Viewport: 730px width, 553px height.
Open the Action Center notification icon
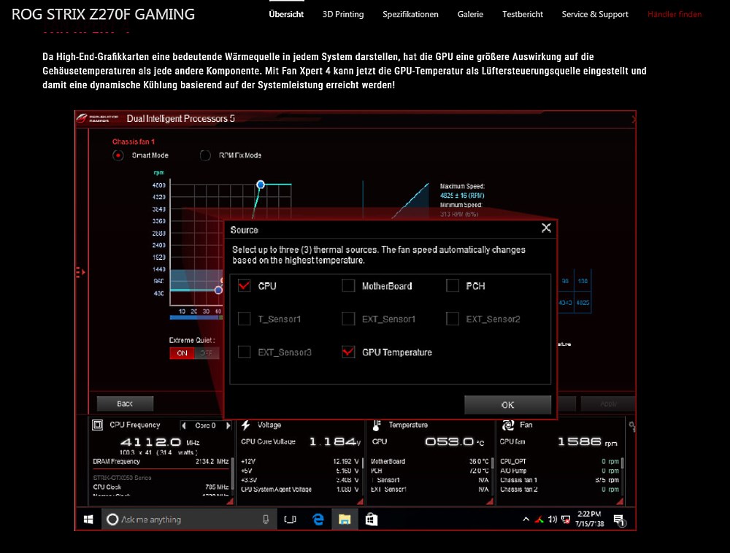tap(619, 520)
